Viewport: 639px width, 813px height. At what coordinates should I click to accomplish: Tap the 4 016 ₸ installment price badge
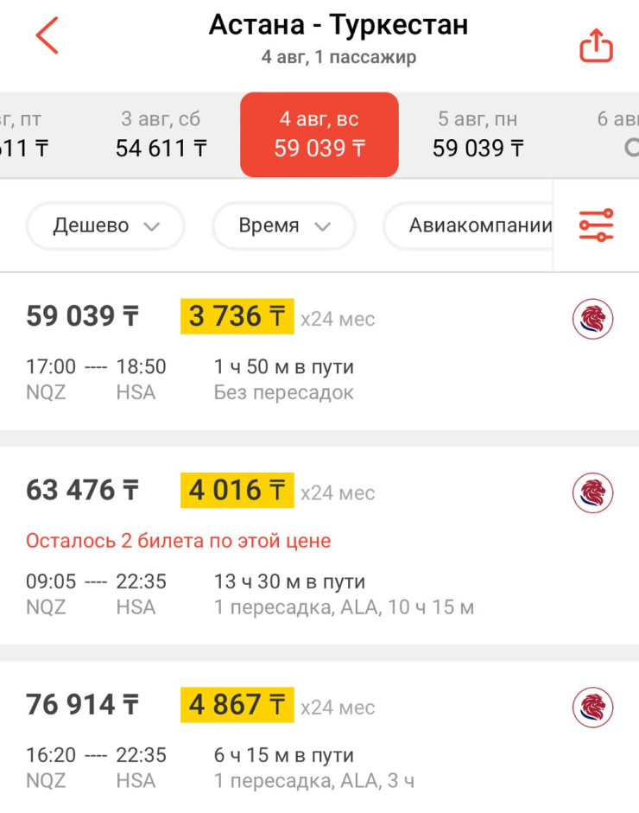[237, 491]
